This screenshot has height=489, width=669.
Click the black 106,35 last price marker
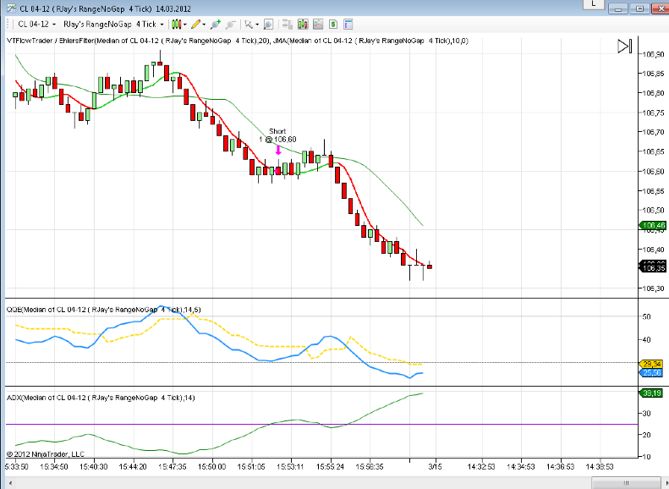(x=653, y=268)
